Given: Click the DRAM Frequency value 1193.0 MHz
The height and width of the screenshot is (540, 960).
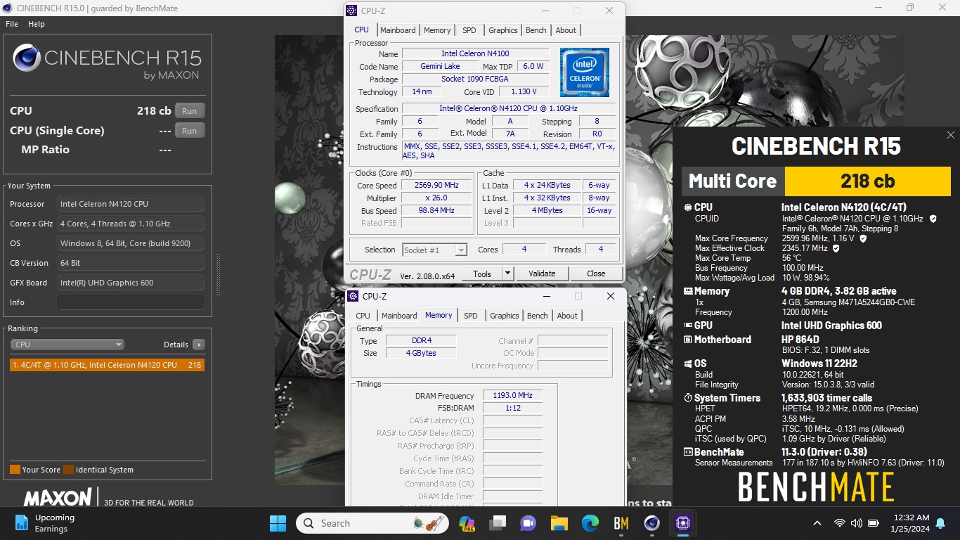Looking at the screenshot, I should click(512, 395).
